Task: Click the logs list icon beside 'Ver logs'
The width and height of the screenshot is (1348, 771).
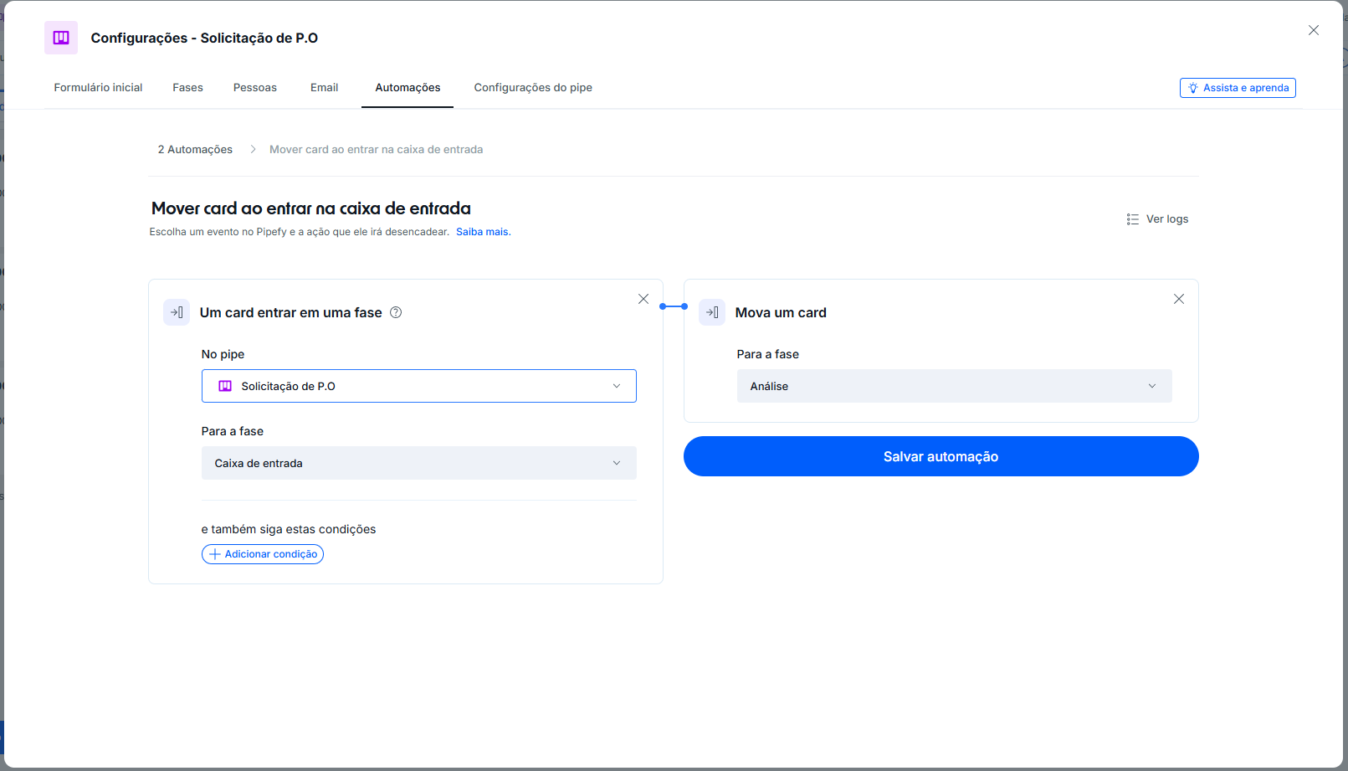Action: click(x=1132, y=219)
